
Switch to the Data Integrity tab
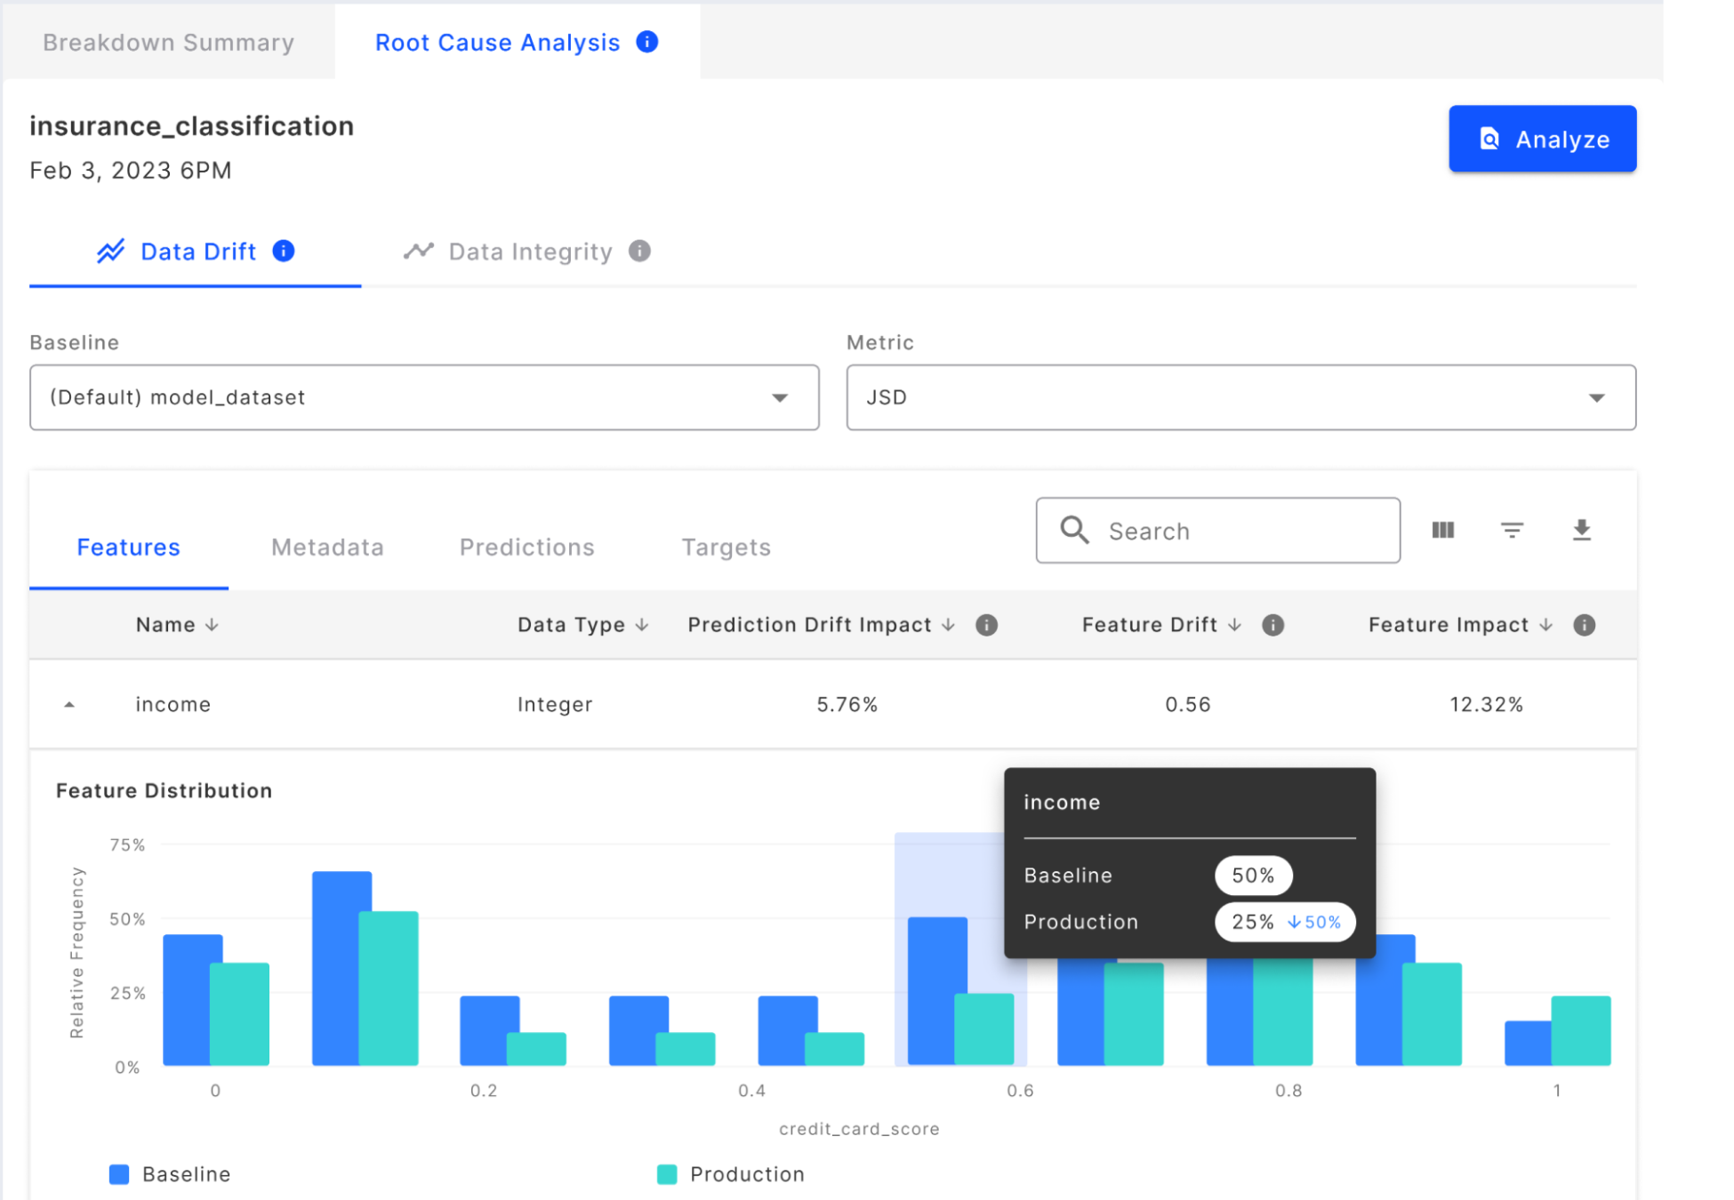[x=527, y=252]
